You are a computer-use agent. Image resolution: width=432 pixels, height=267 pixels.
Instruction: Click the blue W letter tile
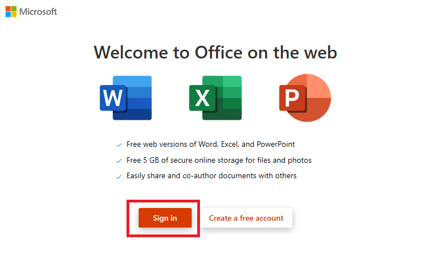(113, 98)
